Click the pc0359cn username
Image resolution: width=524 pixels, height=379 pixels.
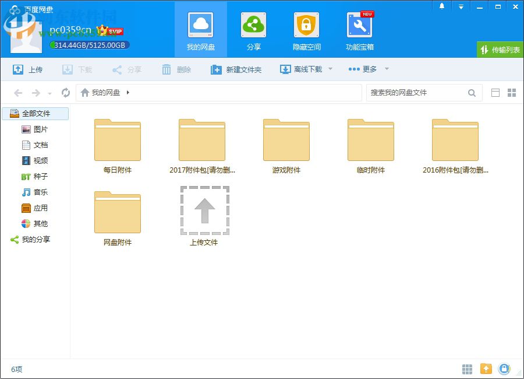(x=70, y=30)
